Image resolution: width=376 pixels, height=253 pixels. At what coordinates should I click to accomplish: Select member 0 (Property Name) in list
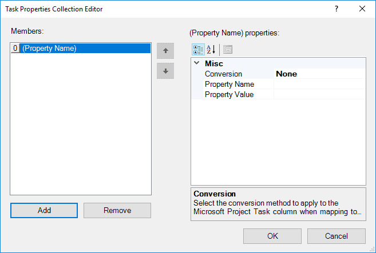81,49
